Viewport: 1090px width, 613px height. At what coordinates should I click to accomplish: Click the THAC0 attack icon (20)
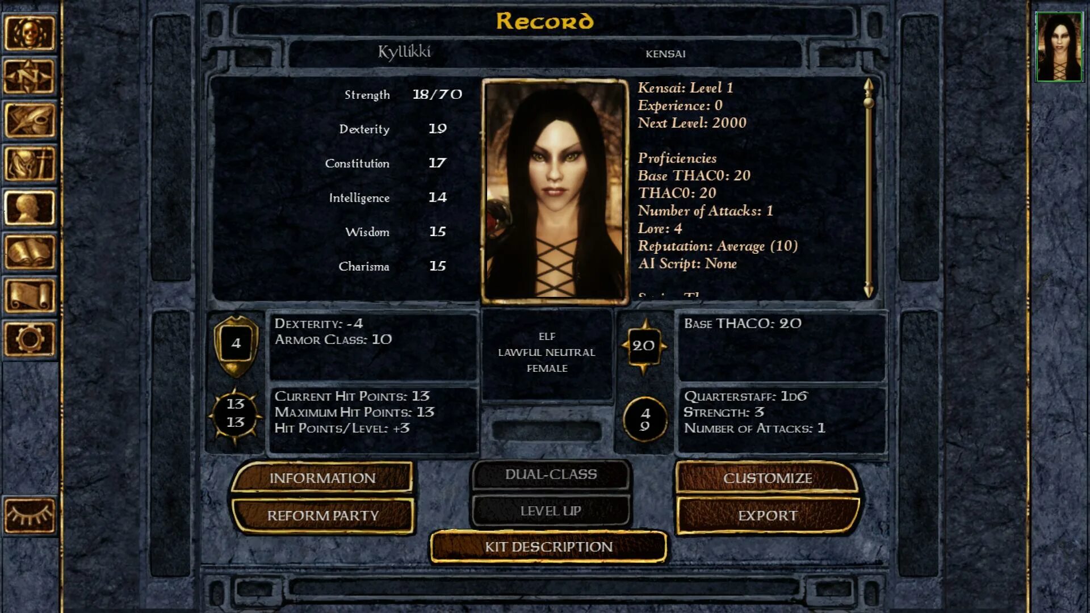coord(642,345)
